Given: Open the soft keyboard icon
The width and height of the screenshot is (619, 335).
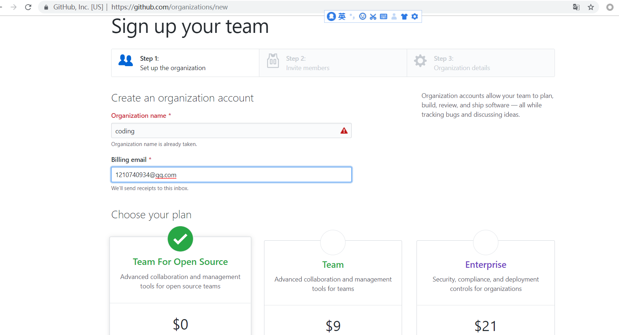Looking at the screenshot, I should click(x=384, y=16).
